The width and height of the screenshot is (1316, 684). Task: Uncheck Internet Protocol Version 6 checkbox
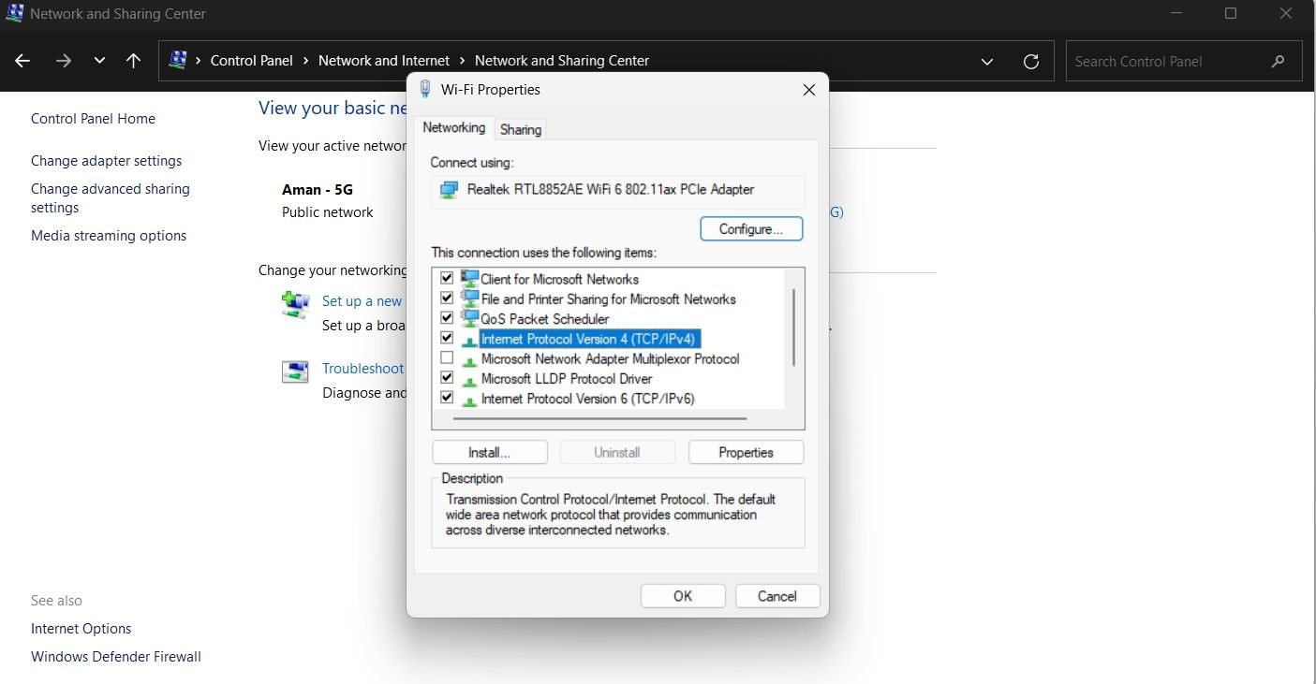point(447,397)
